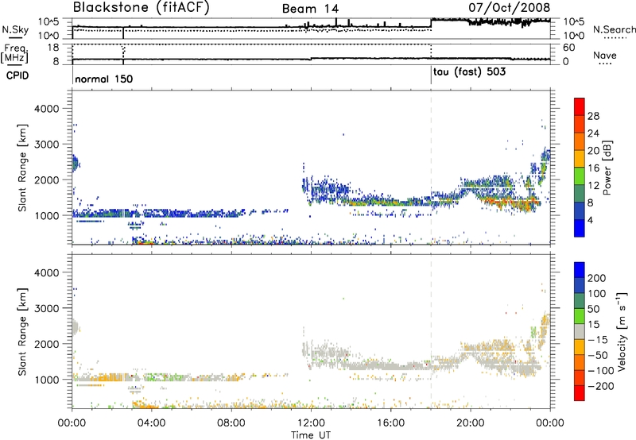636x440 pixels.
Task: Click the Beam 14 label
Action: (x=310, y=9)
